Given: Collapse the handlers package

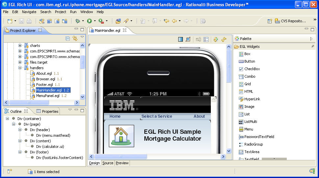Looking at the screenshot, I should coord(20,68).
